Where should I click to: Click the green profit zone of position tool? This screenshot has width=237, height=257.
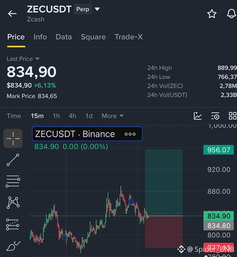[x=164, y=183]
